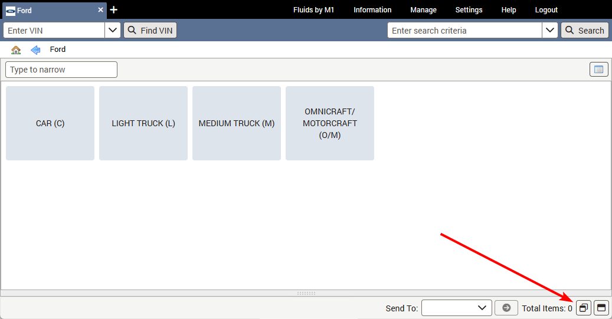Click the maximize panel icon at bottom right
This screenshot has height=319, width=612.
[601, 308]
